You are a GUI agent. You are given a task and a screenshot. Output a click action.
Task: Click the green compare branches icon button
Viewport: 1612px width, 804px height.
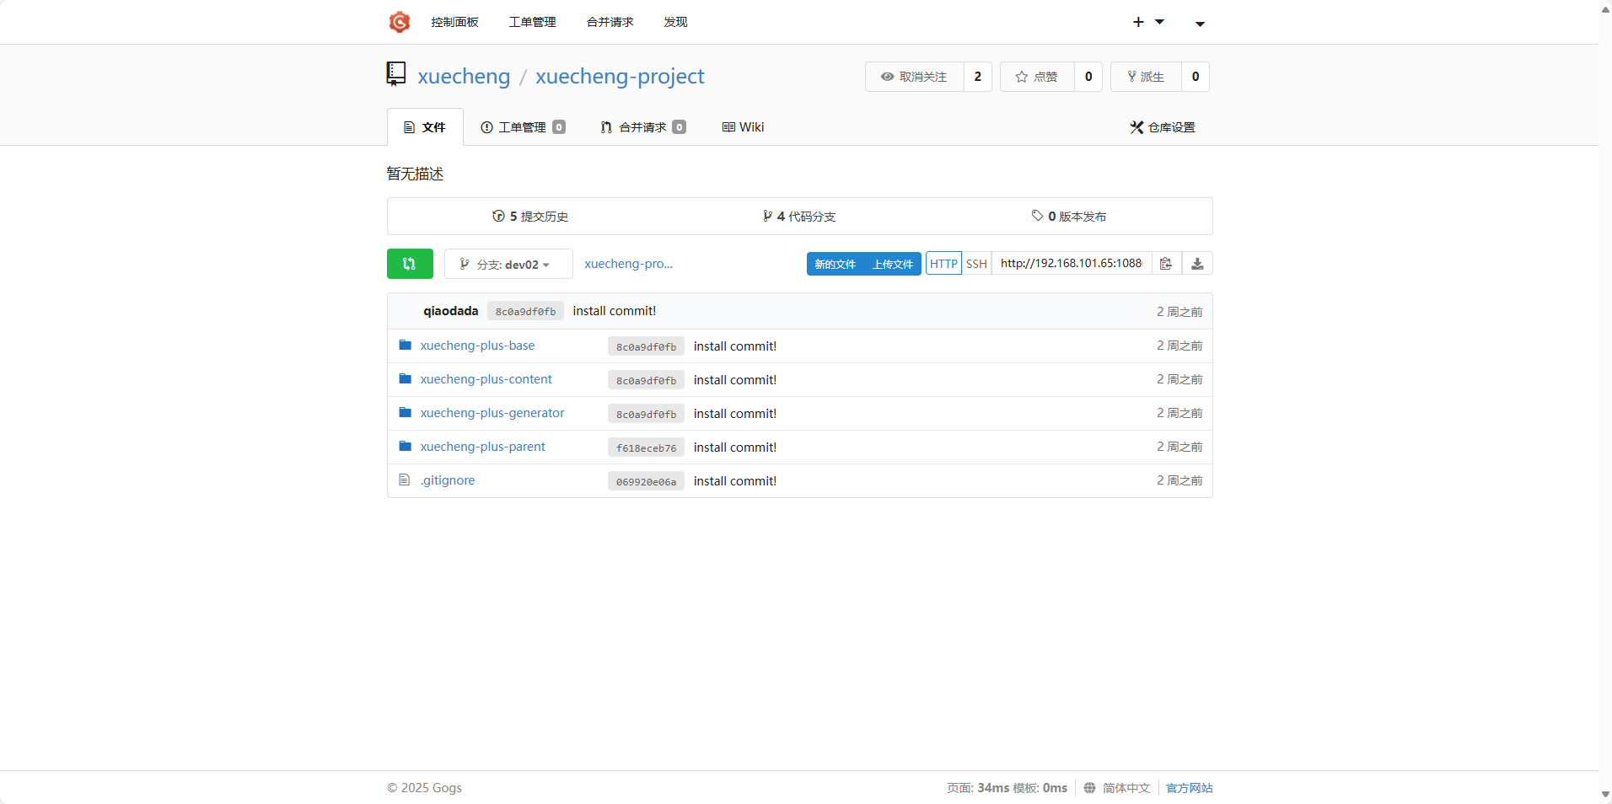410,264
